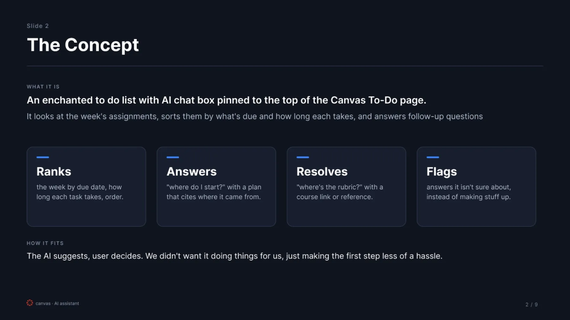The width and height of the screenshot is (570, 320).
Task: Select the Answers card heading
Action: (192, 171)
